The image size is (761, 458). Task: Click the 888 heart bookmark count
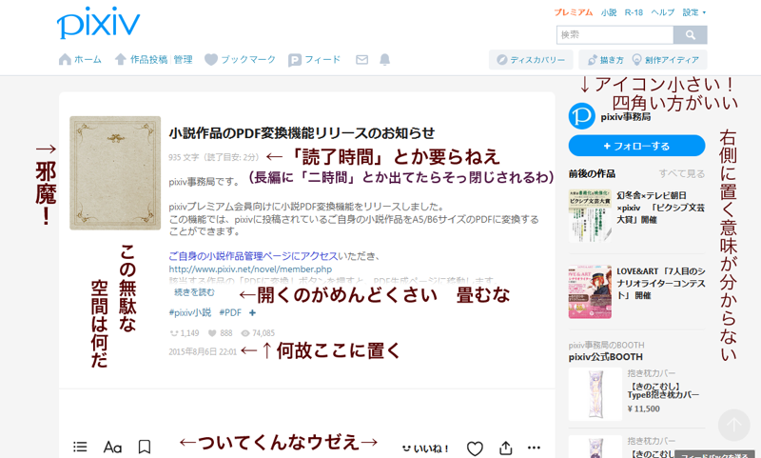point(220,333)
